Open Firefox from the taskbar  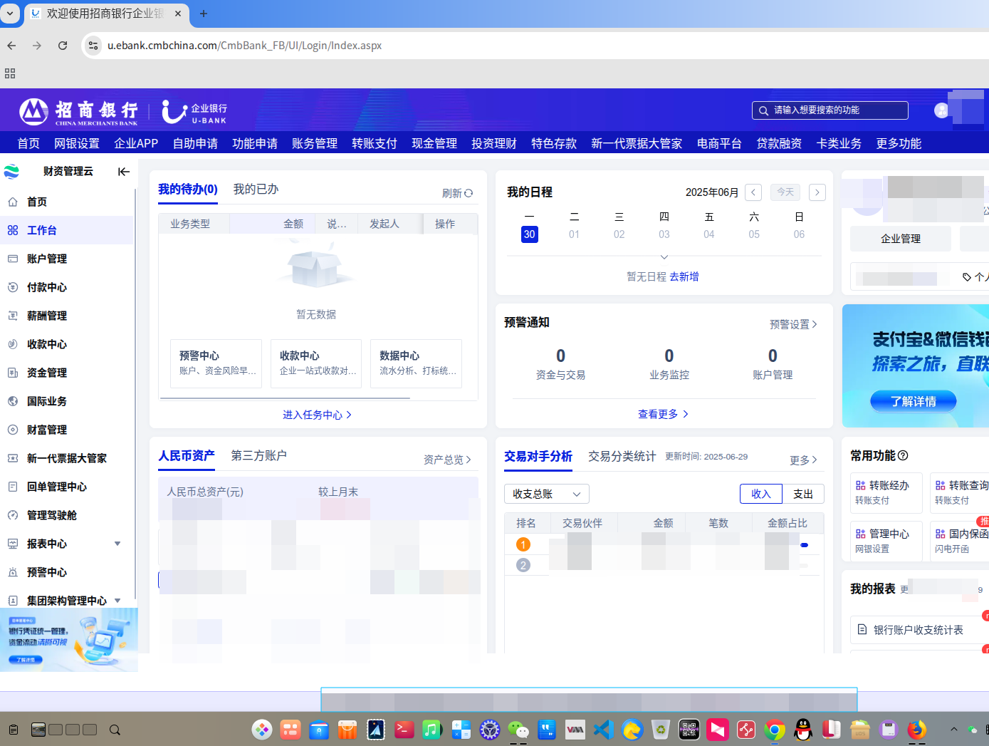pos(917,730)
